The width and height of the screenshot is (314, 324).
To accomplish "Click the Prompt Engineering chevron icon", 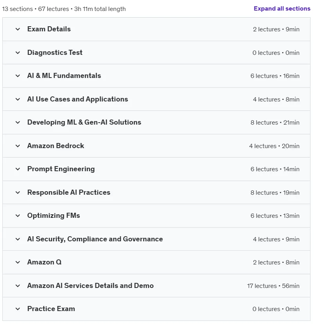I will (18, 169).
